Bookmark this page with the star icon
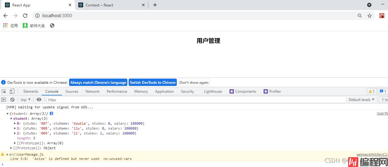The width and height of the screenshot is (388, 167). (x=370, y=16)
